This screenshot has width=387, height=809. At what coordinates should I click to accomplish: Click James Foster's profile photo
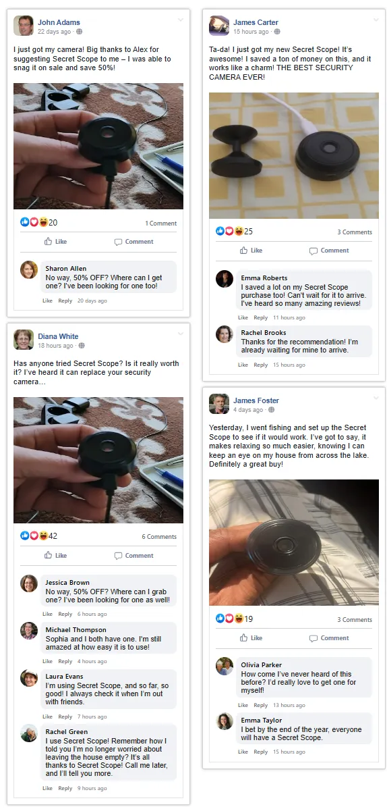tap(219, 404)
